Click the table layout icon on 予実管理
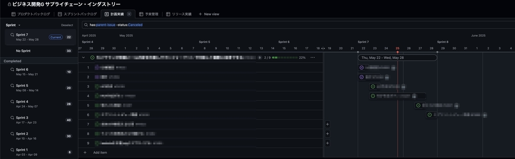 pos(141,14)
